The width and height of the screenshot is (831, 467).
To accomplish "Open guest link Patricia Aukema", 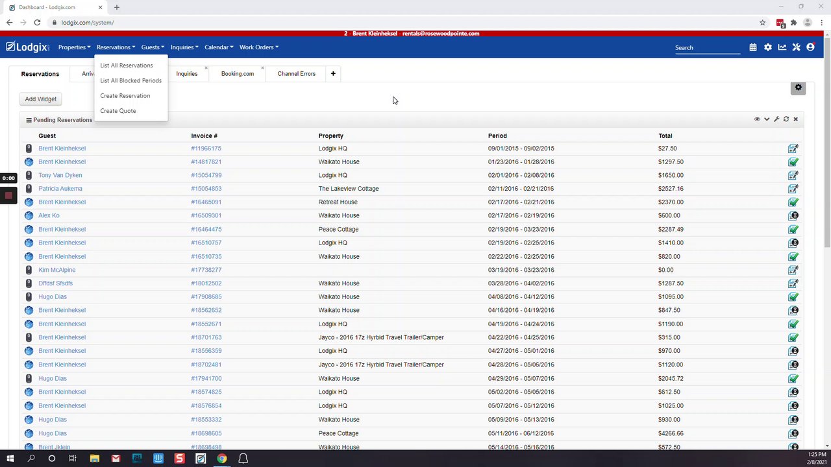I will [60, 189].
